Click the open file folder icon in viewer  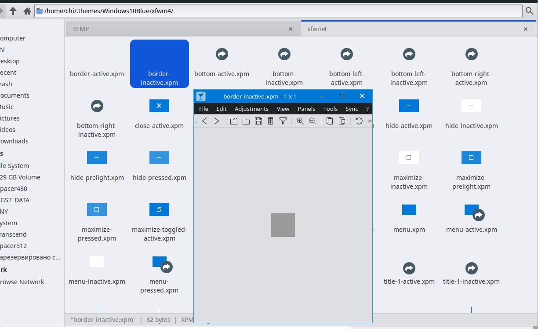point(246,121)
